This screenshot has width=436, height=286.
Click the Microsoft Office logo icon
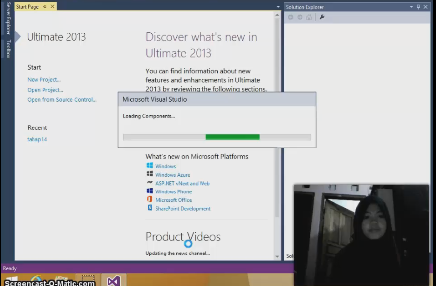[x=150, y=199]
